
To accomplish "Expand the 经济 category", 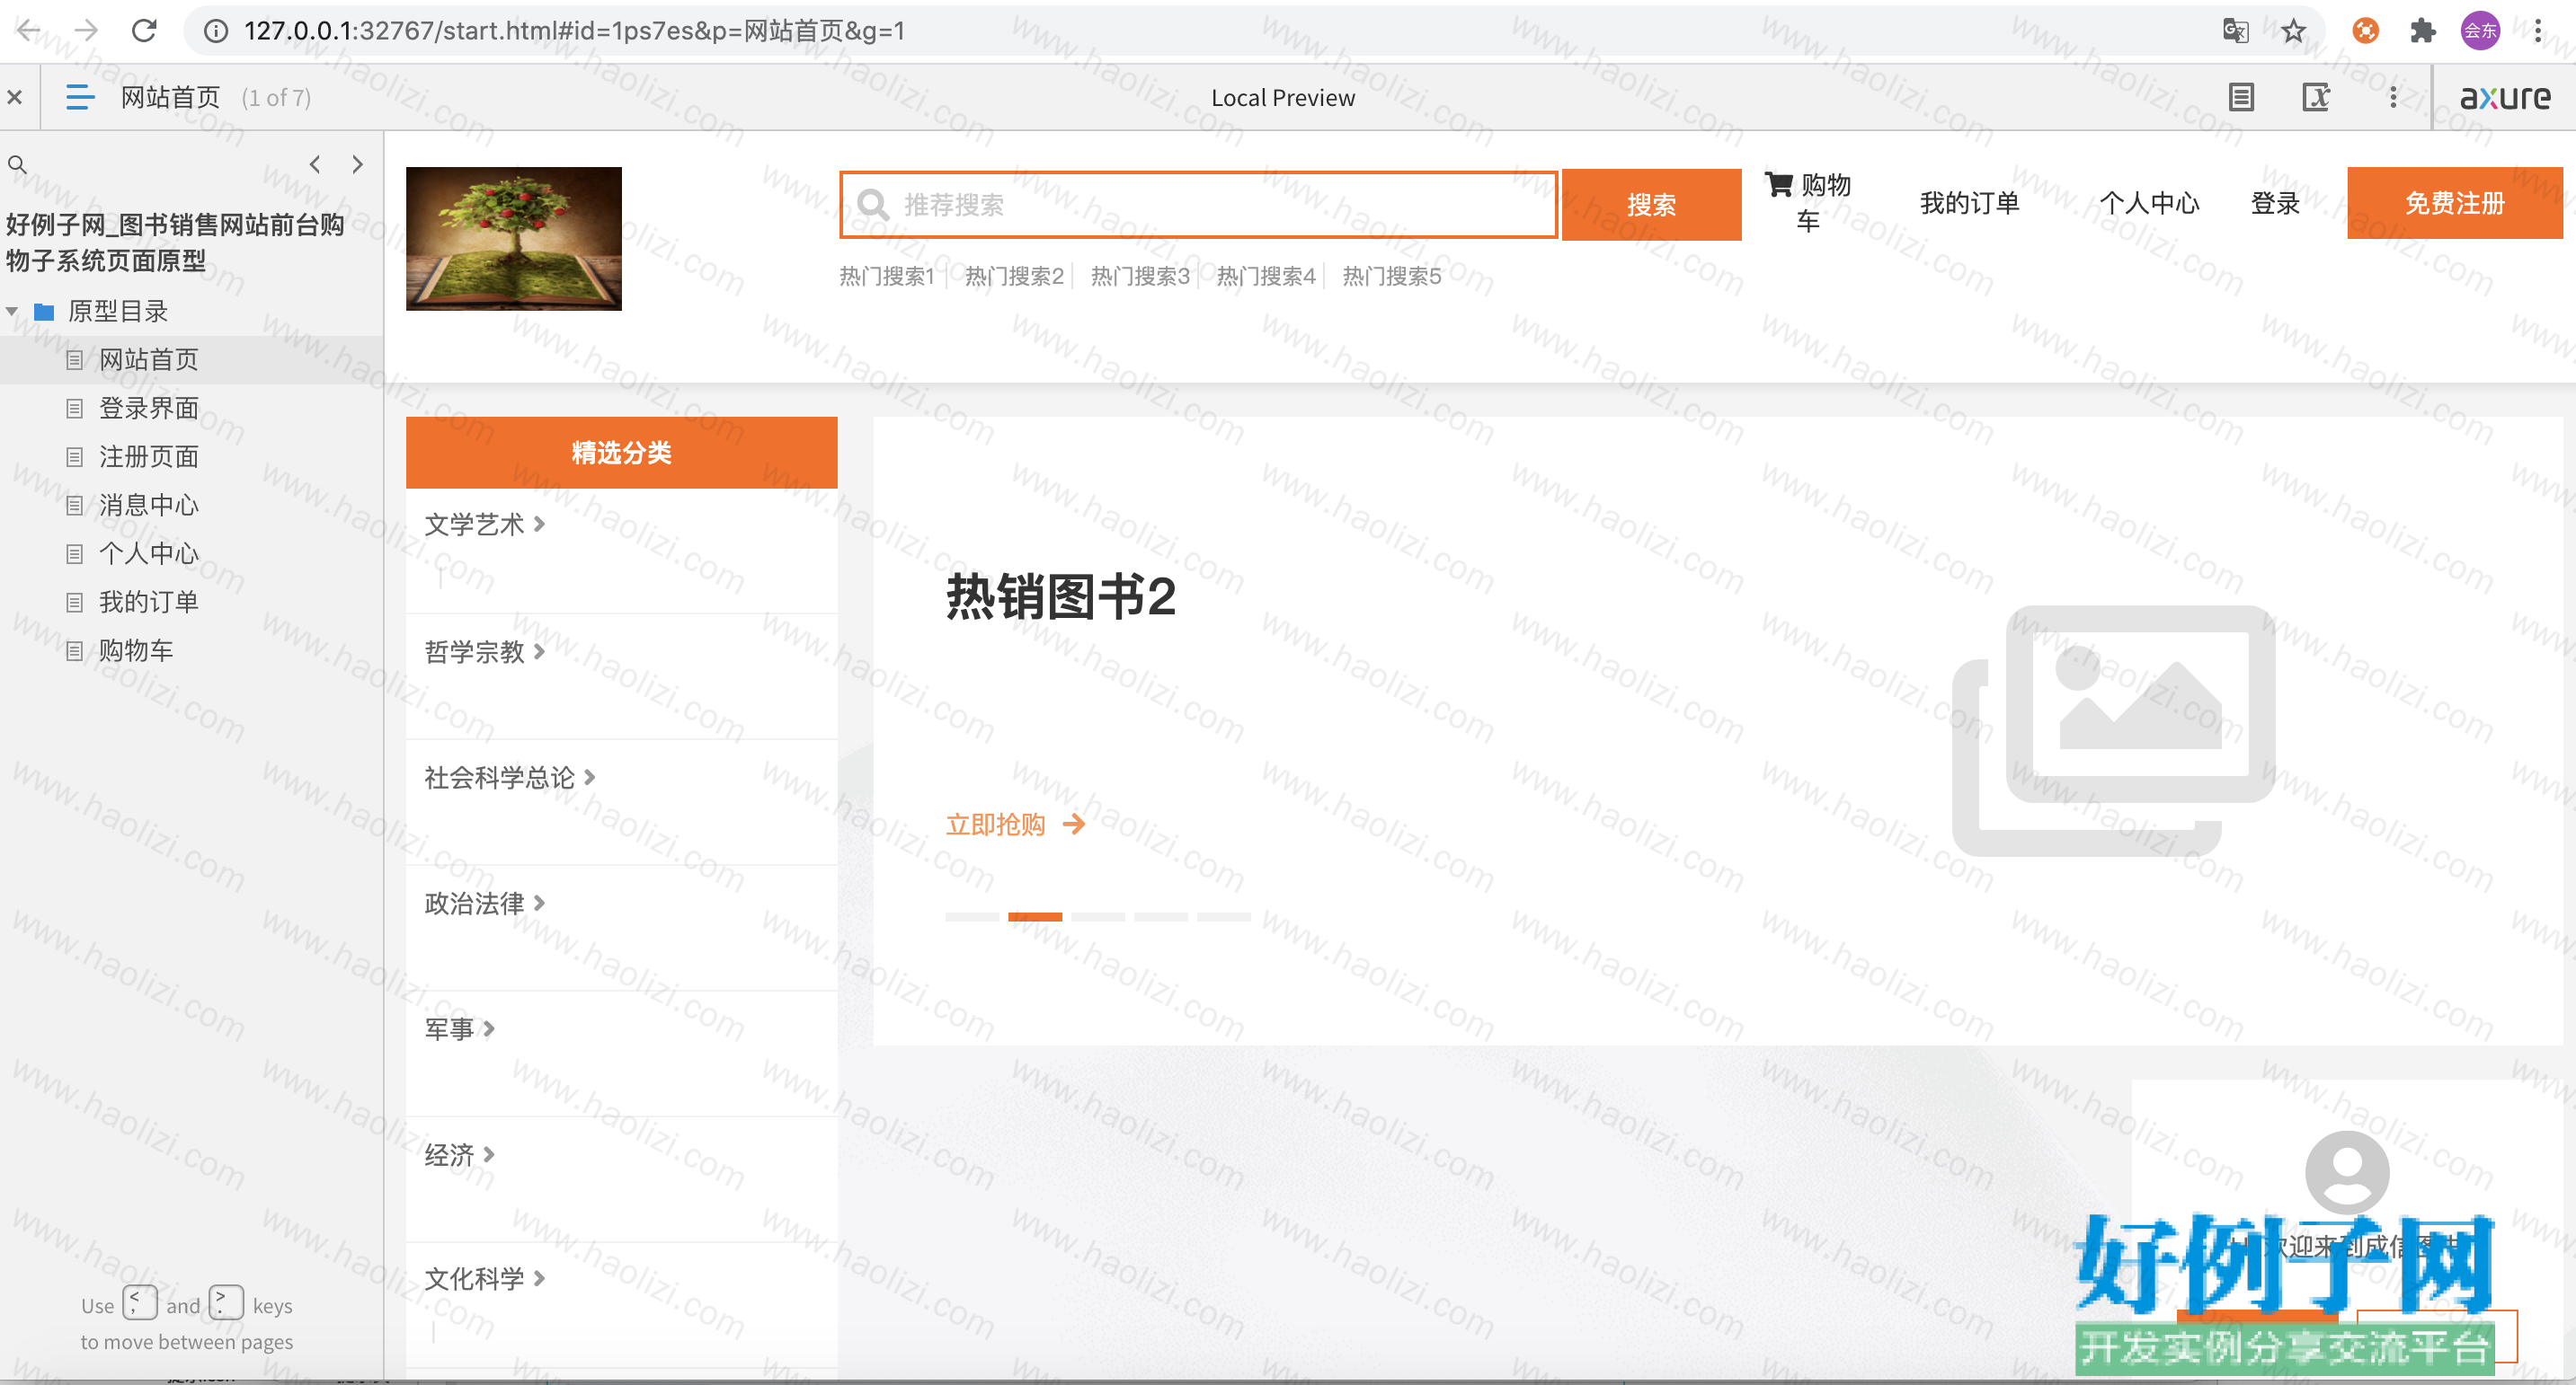I will pyautogui.click(x=460, y=1156).
